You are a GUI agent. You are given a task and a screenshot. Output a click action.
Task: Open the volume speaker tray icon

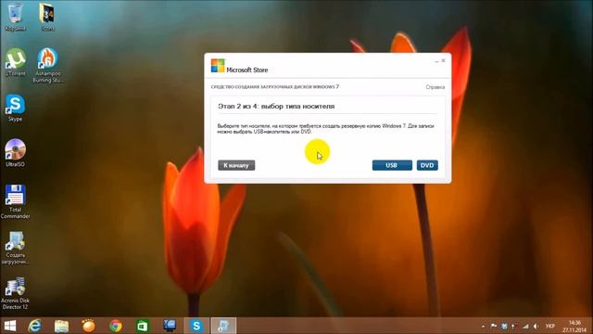coord(536,326)
